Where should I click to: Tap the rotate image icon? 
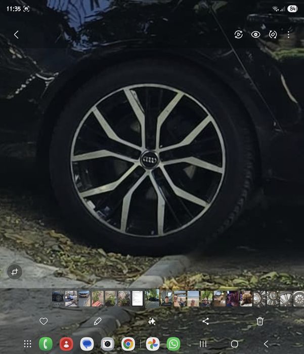[x=273, y=34]
